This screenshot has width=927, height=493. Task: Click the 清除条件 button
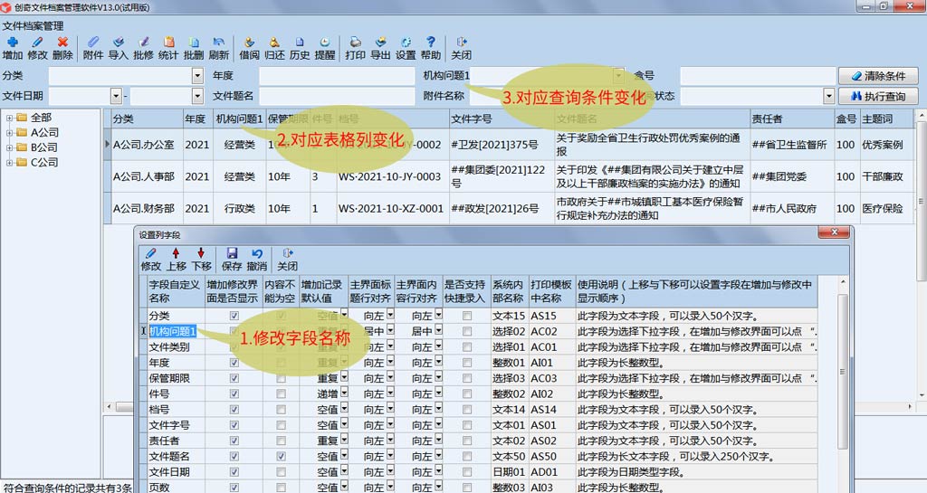click(878, 76)
